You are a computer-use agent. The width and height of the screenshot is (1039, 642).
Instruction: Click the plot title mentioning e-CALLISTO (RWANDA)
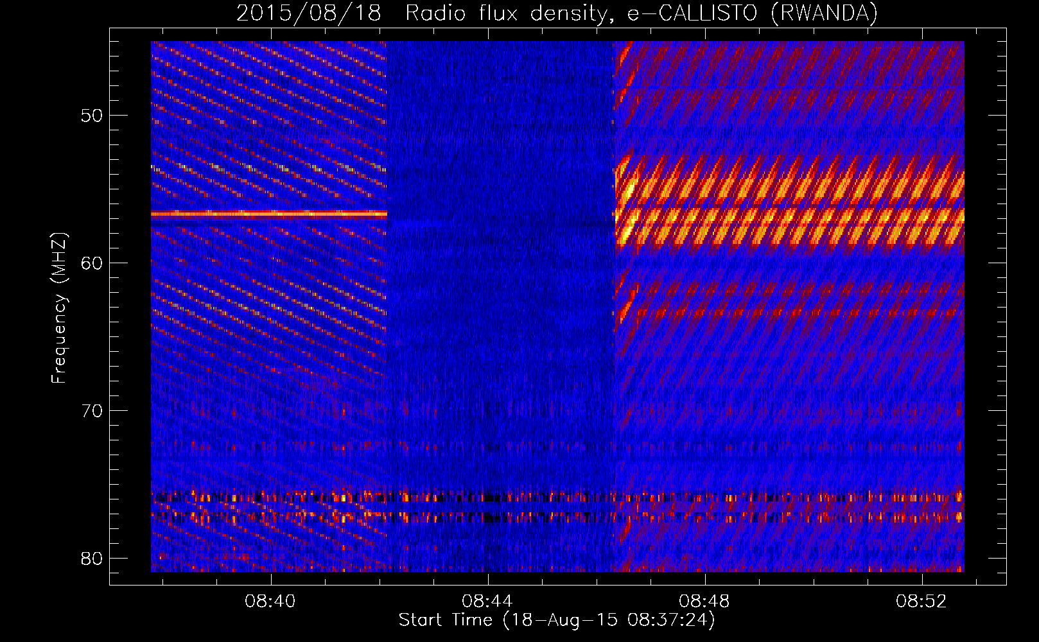(557, 13)
